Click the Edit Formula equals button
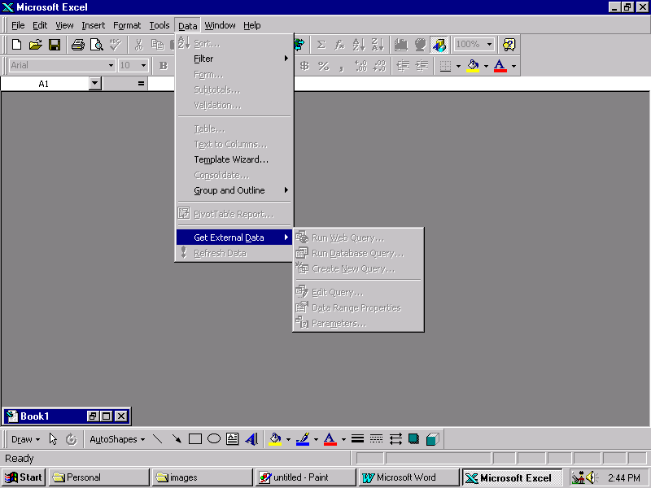 [141, 84]
